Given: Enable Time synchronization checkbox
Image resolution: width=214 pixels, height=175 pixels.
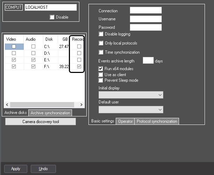Looking at the screenshot, I should click(x=101, y=52).
